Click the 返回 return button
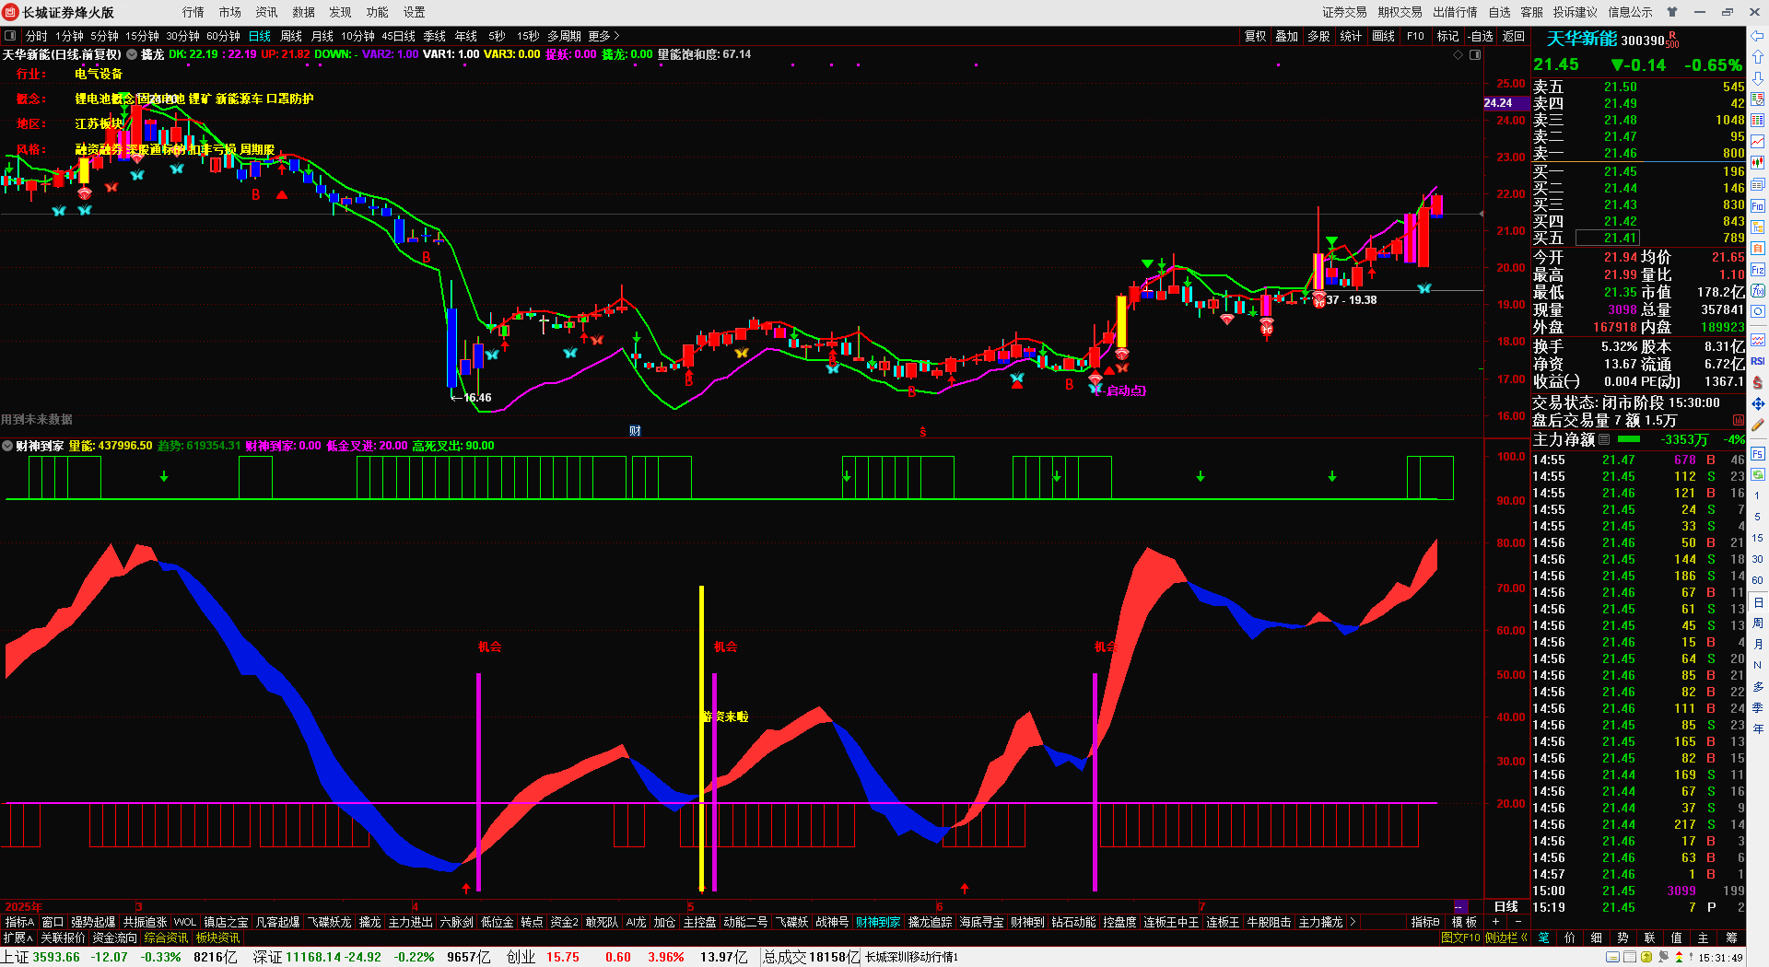The height and width of the screenshot is (967, 1769). coord(1514,36)
